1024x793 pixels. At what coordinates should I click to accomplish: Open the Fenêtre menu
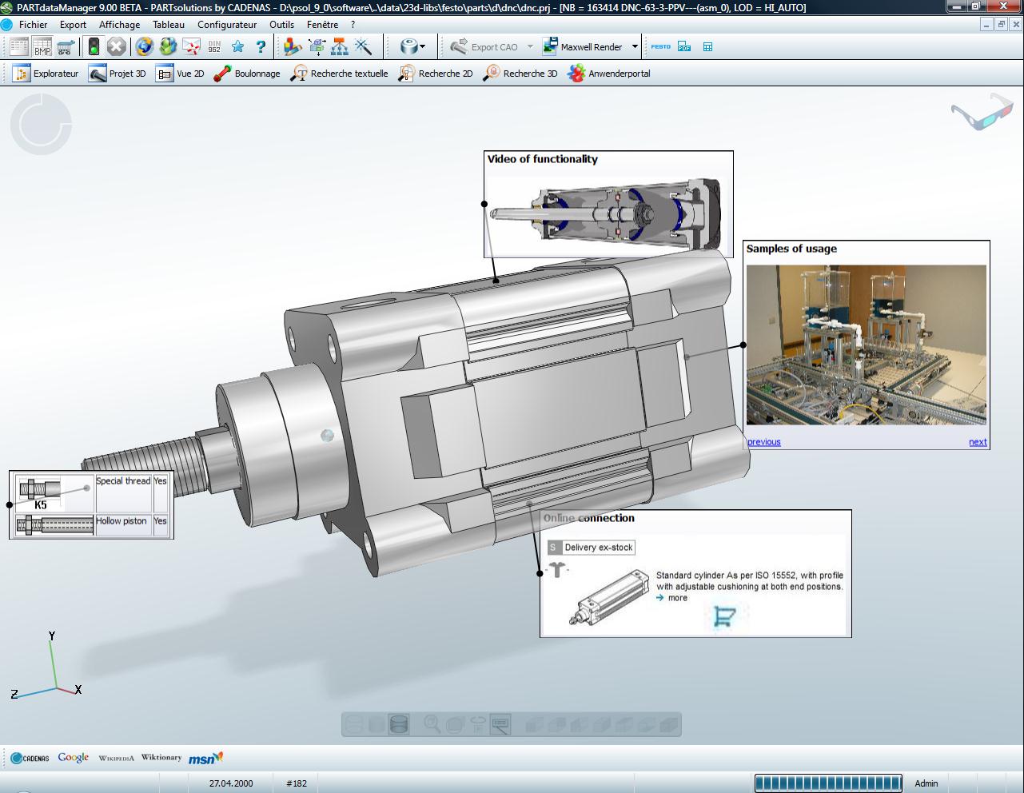(x=322, y=25)
